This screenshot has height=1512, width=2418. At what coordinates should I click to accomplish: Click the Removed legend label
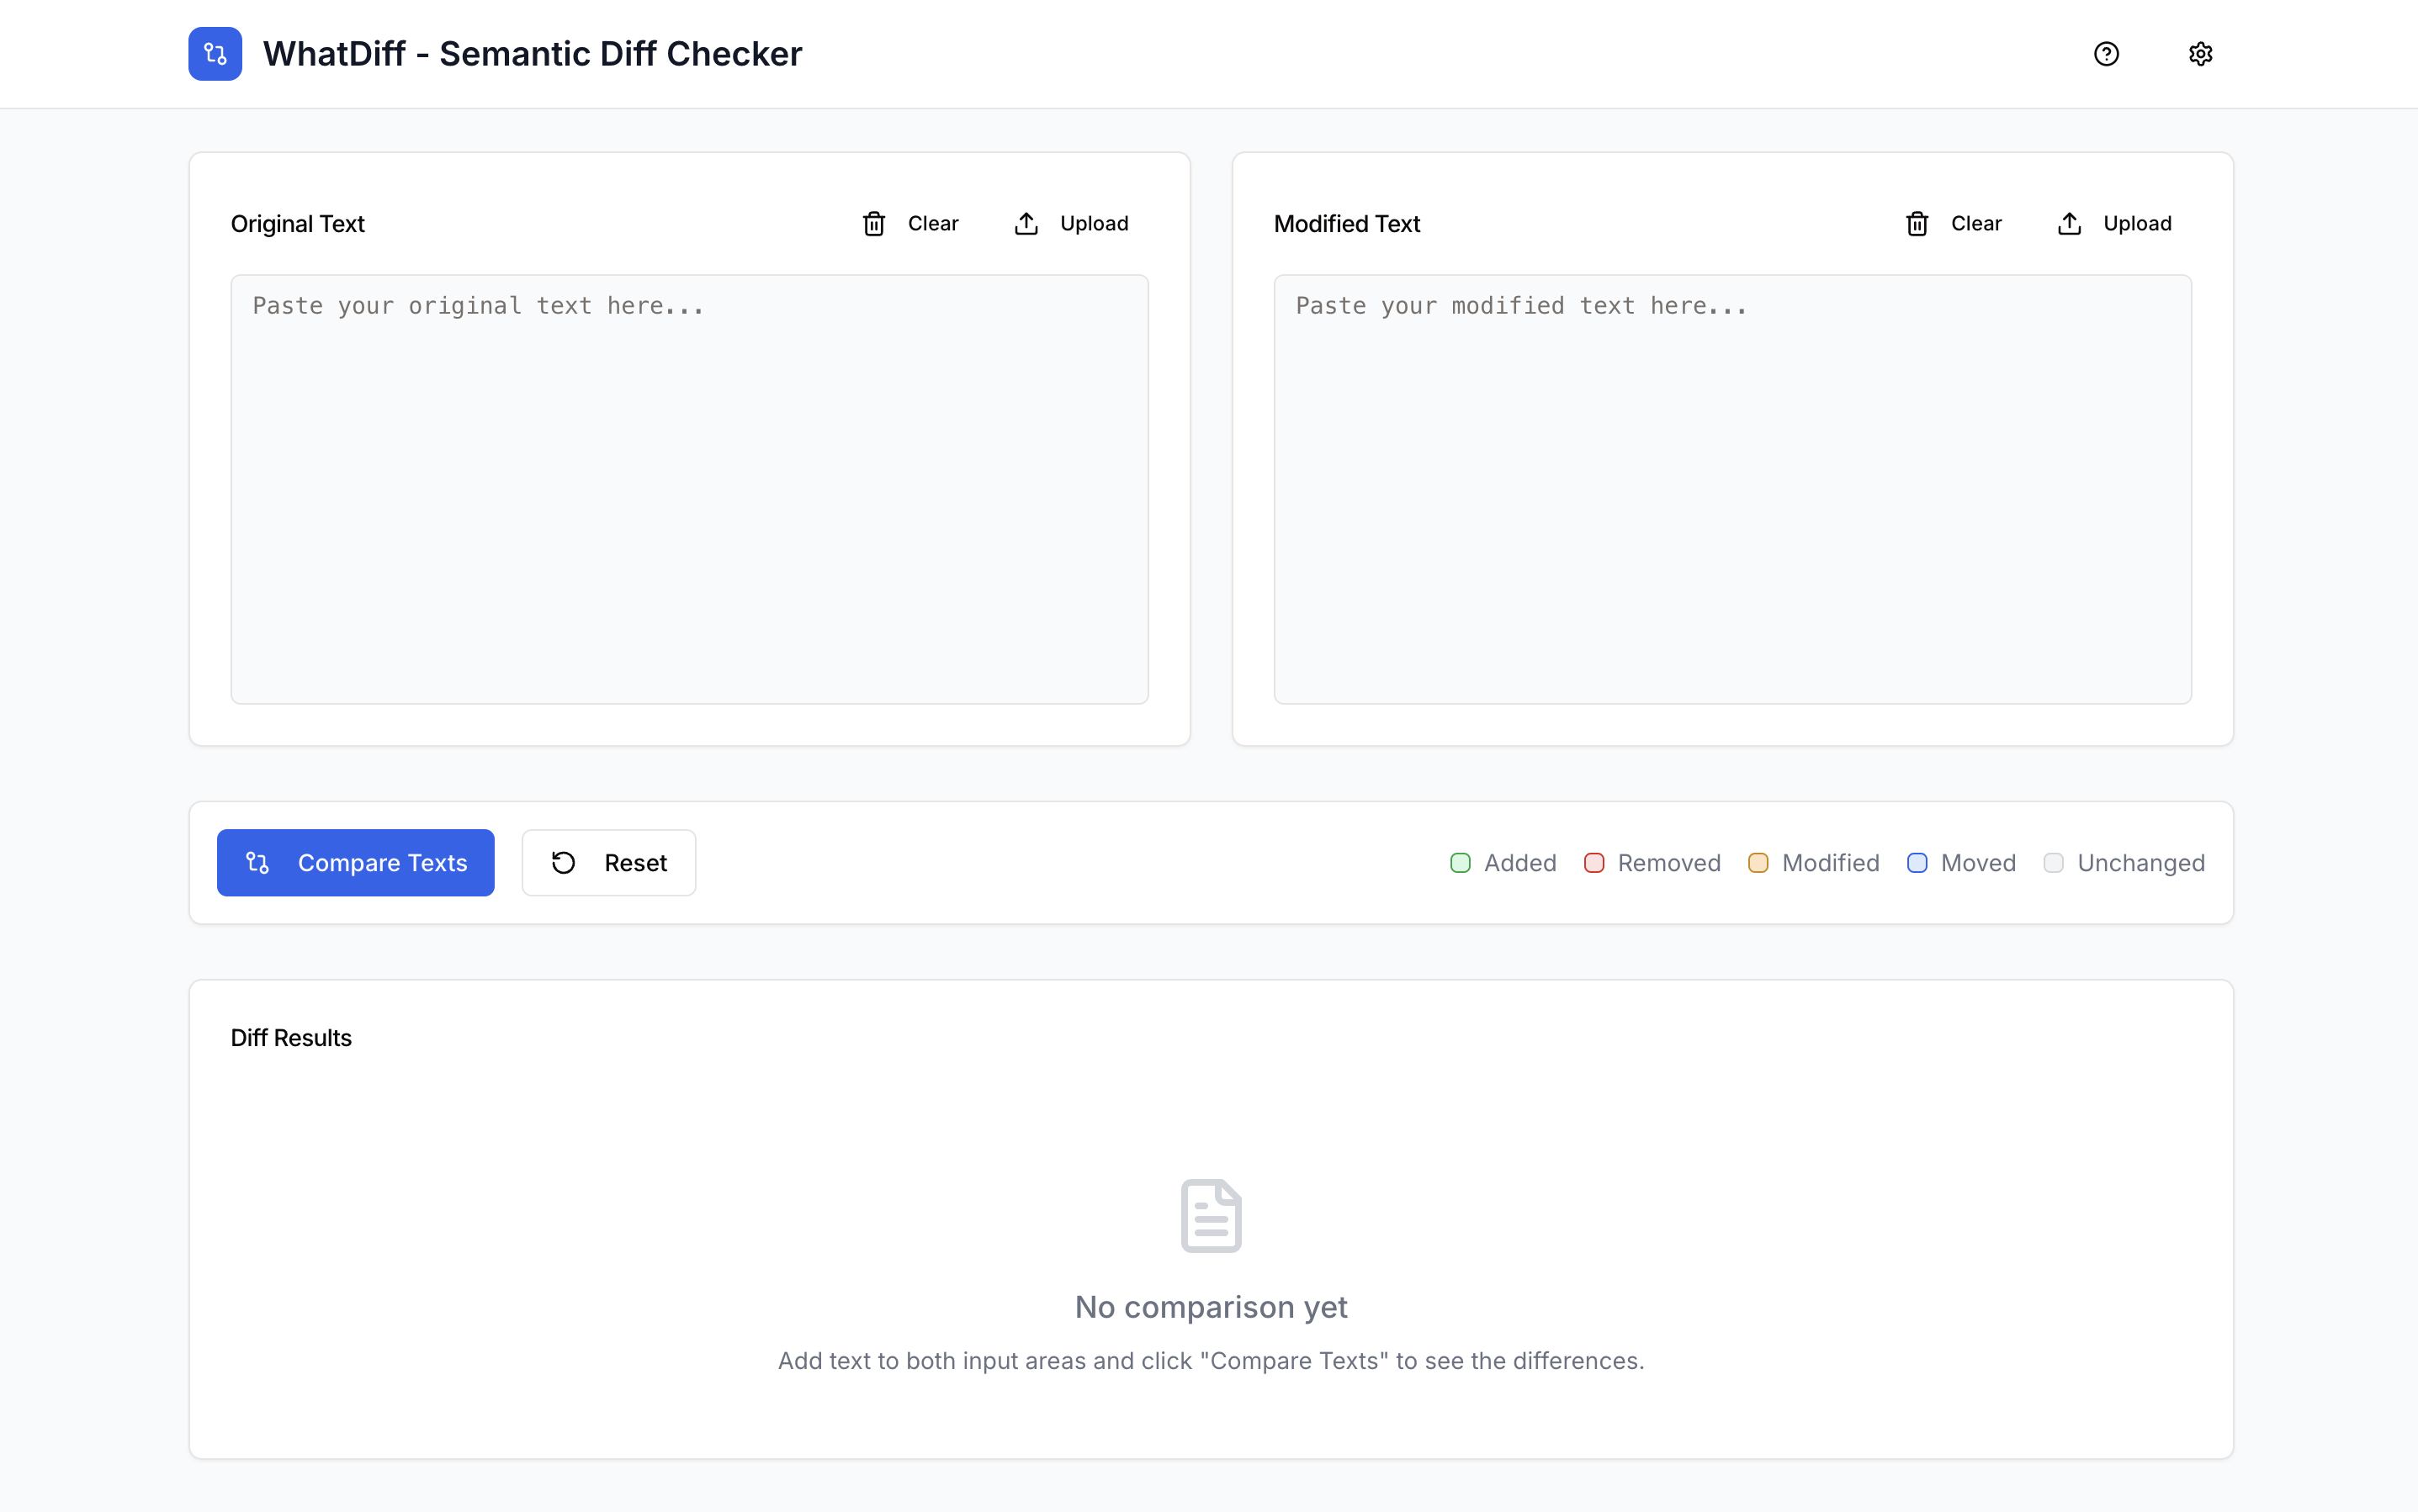click(x=1668, y=863)
